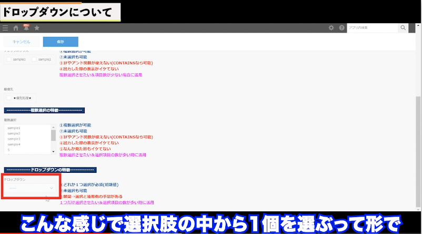Open the hamburger menu in the header
Image resolution: width=422 pixels, height=234 pixels.
(5, 28)
